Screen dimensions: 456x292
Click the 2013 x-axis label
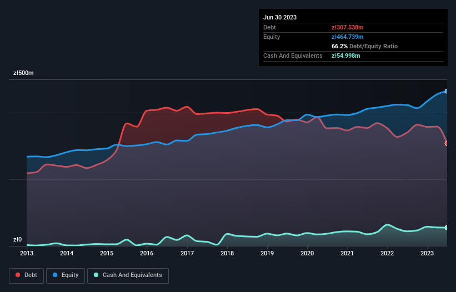click(x=27, y=253)
